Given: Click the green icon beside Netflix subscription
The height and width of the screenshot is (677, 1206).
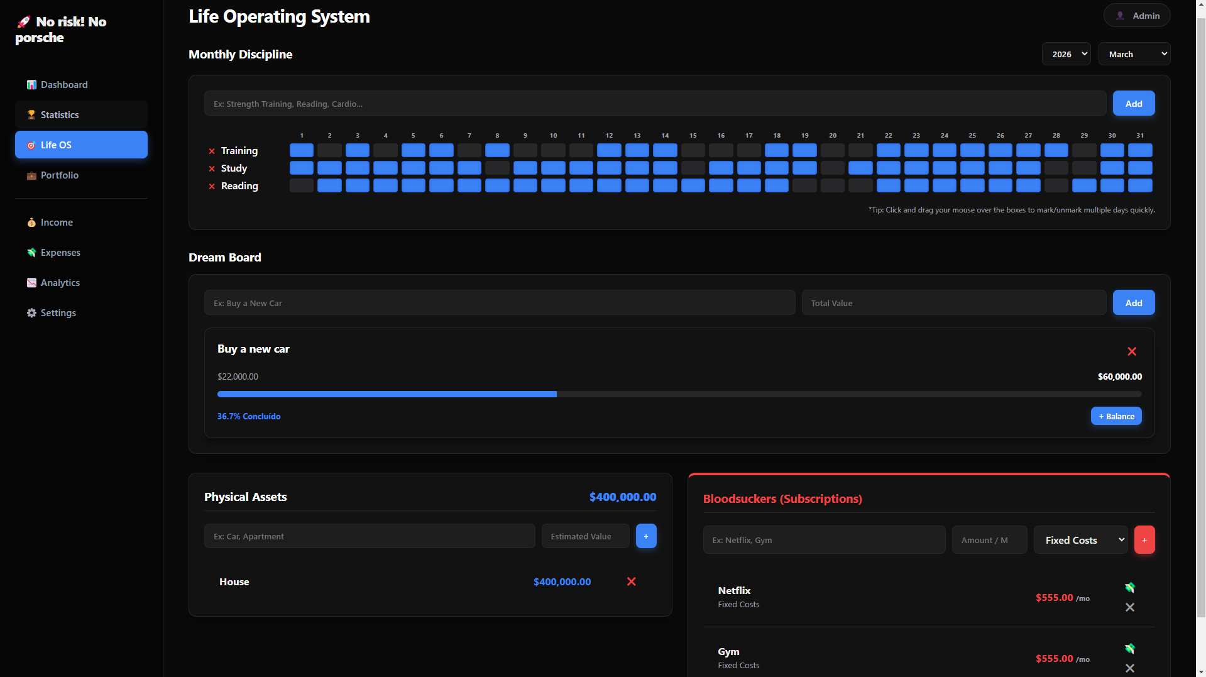Looking at the screenshot, I should pos(1129,588).
